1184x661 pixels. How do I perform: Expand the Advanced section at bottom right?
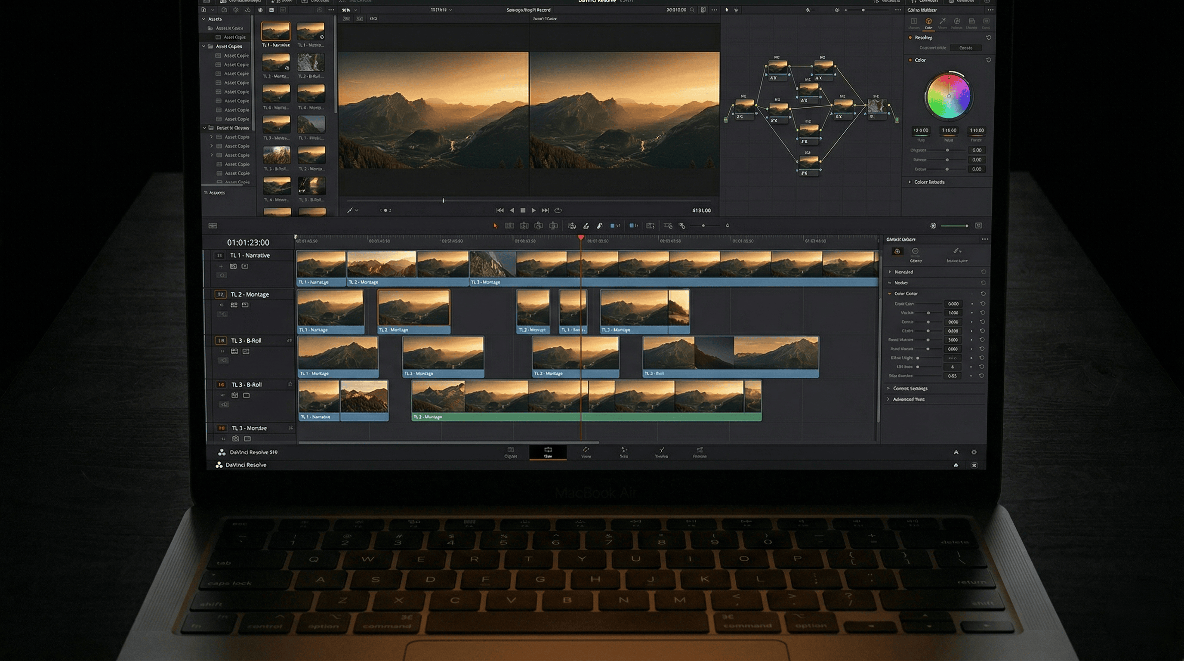click(888, 399)
